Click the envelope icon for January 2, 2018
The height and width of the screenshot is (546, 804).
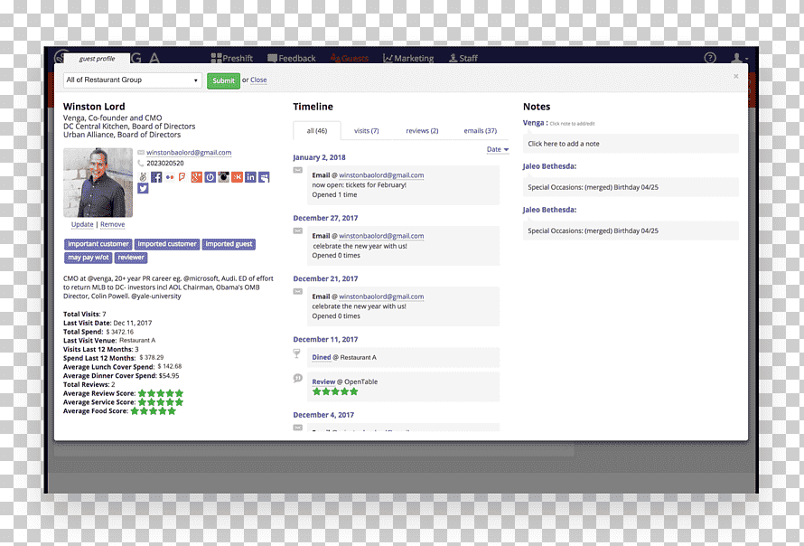tap(298, 170)
